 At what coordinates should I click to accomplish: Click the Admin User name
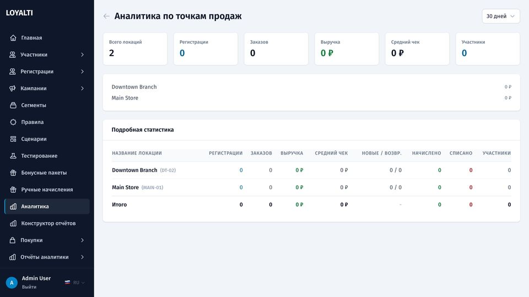[x=36, y=278]
